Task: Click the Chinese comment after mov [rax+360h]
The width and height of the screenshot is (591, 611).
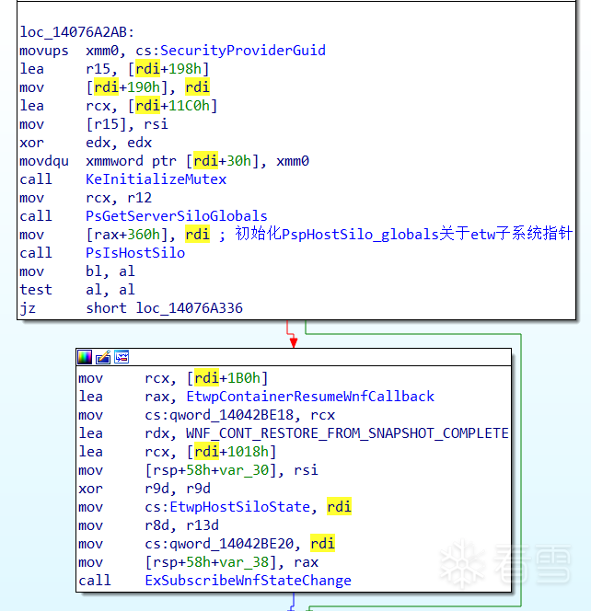Action: (x=403, y=235)
